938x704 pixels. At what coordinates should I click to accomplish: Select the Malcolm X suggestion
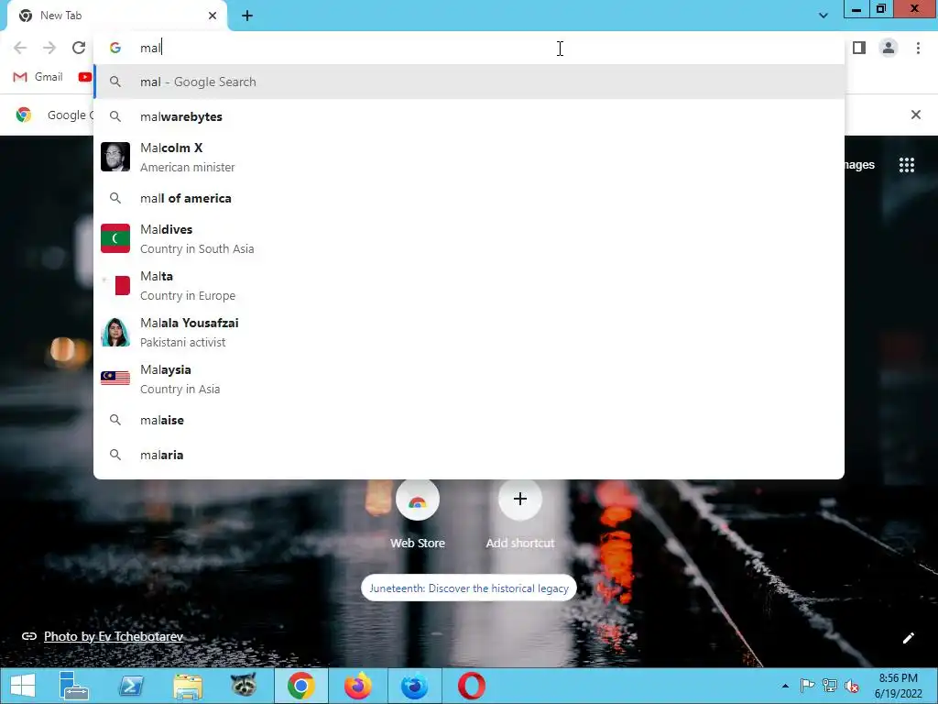click(x=469, y=158)
